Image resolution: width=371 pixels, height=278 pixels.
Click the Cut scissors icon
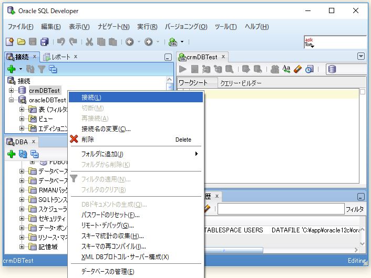pyautogui.click(x=89, y=42)
